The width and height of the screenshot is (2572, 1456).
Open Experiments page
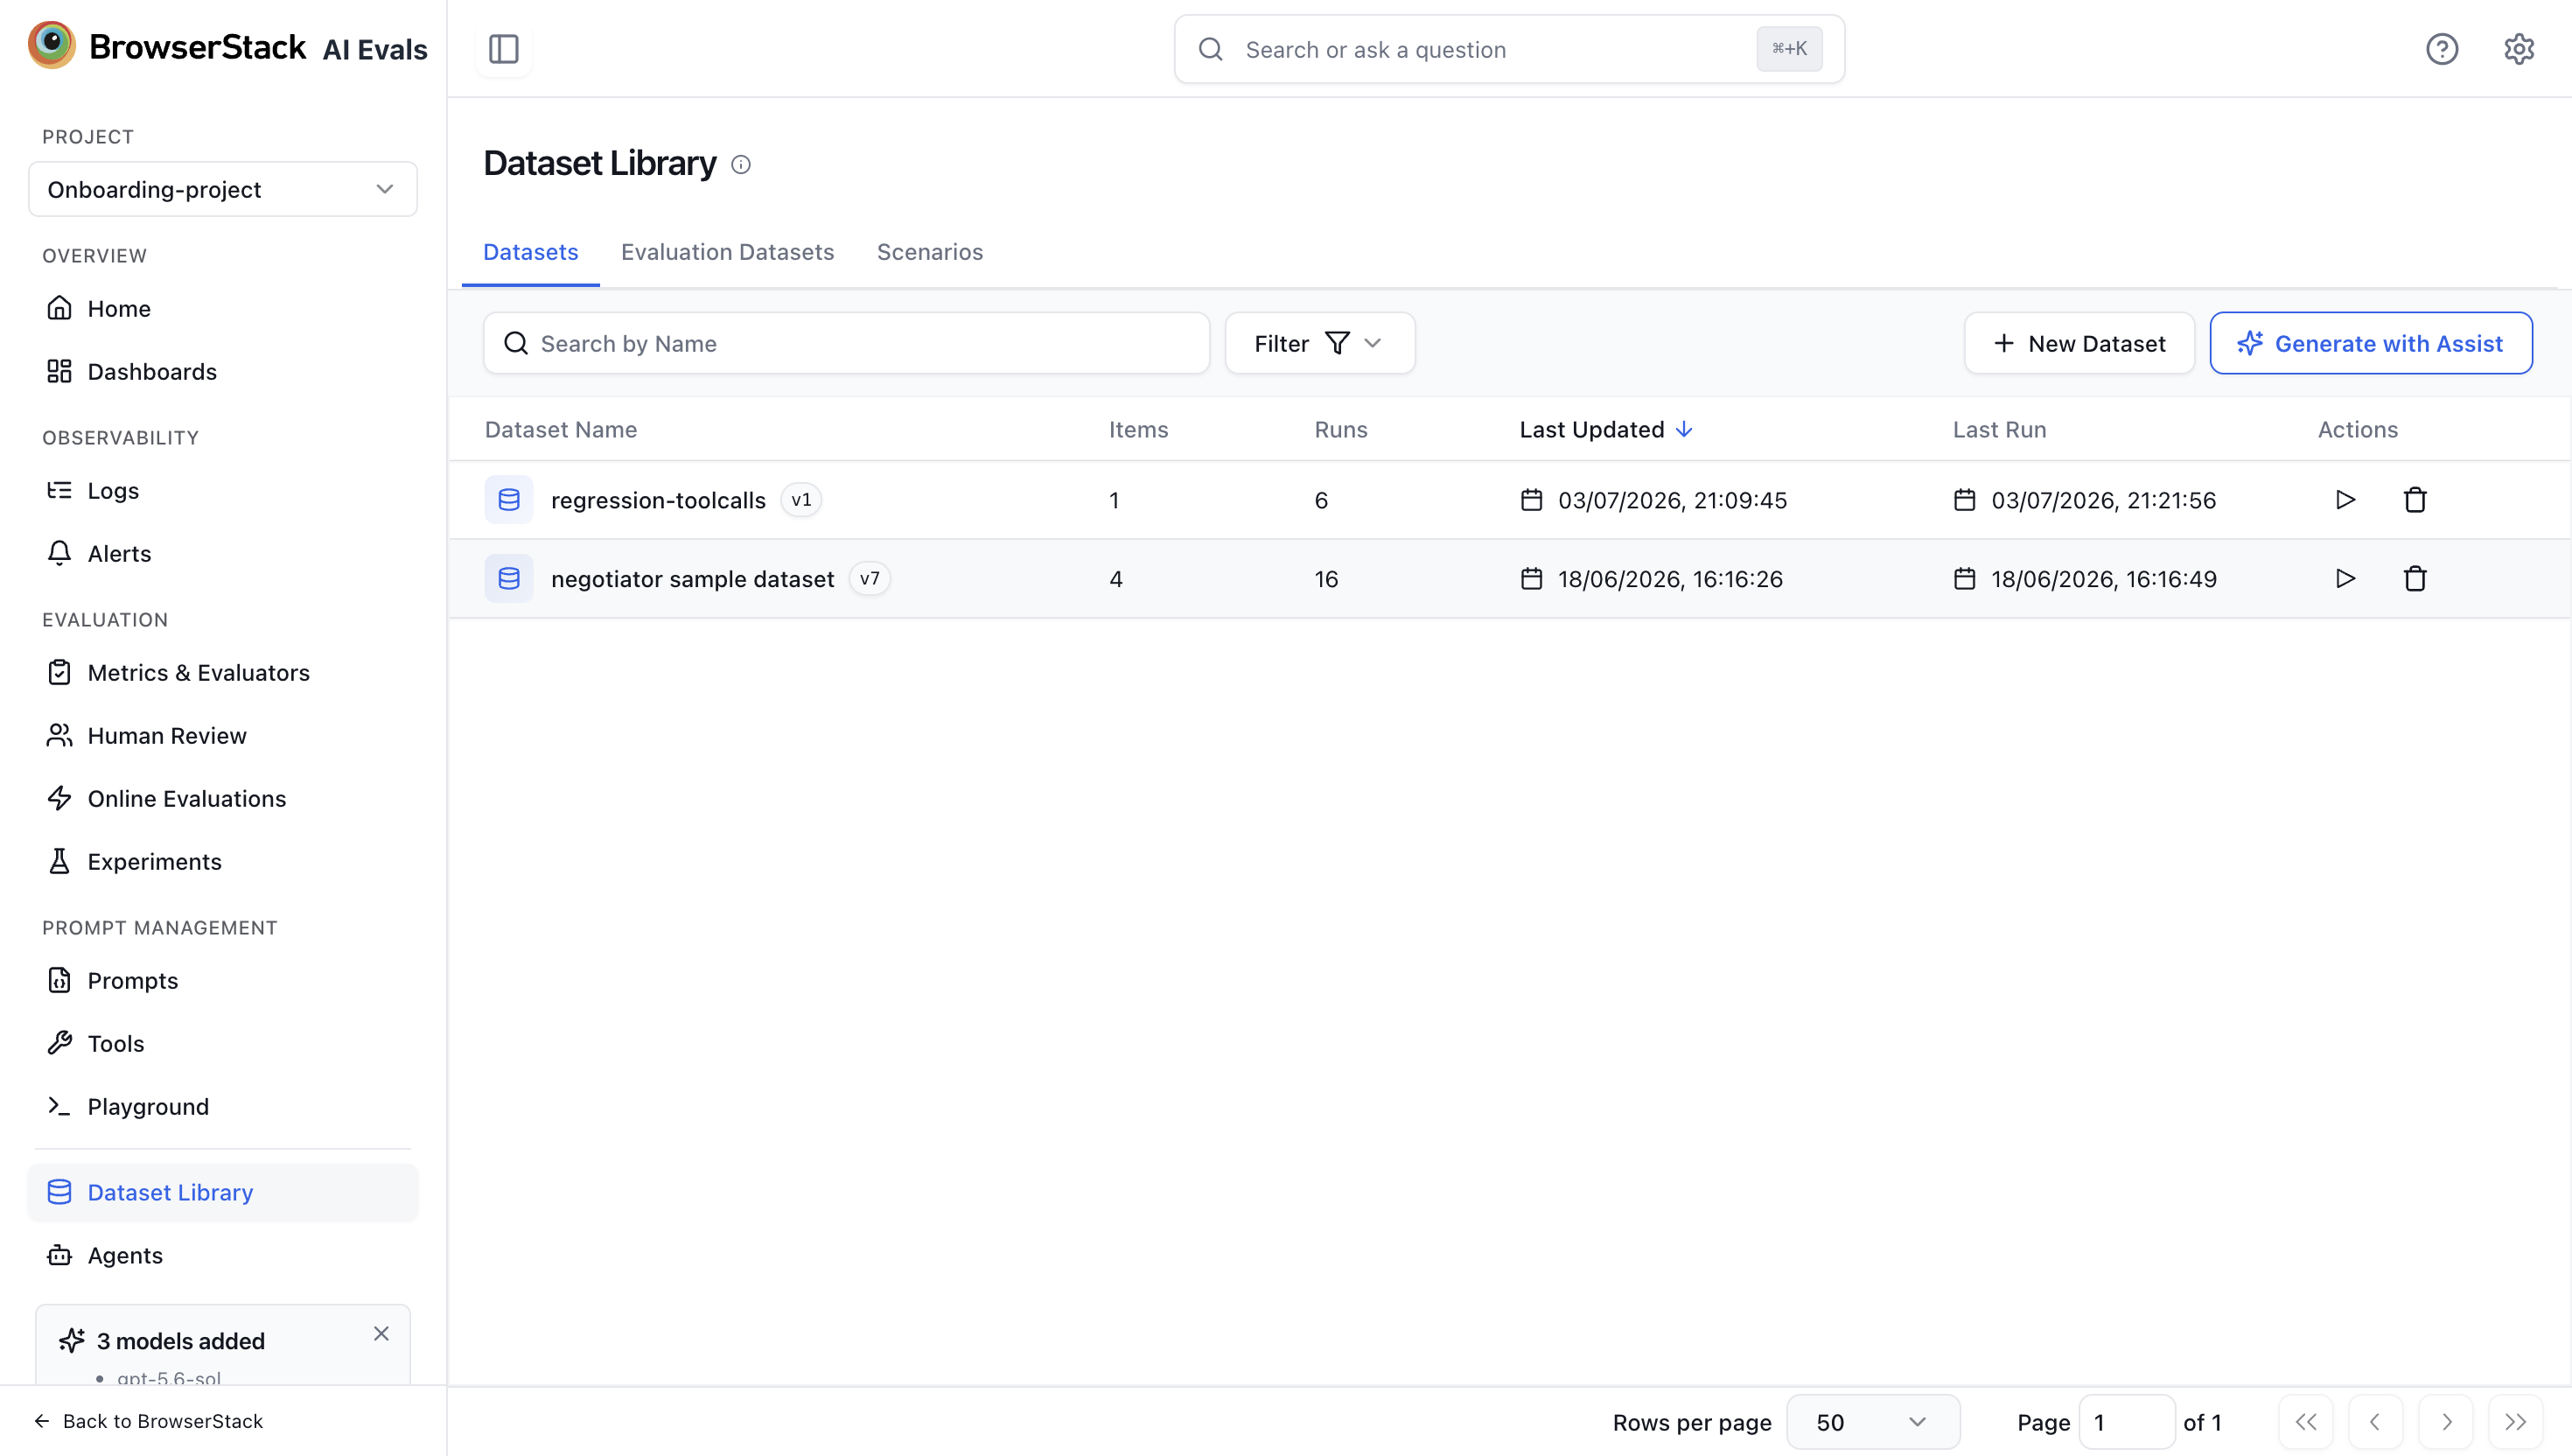[x=222, y=862]
